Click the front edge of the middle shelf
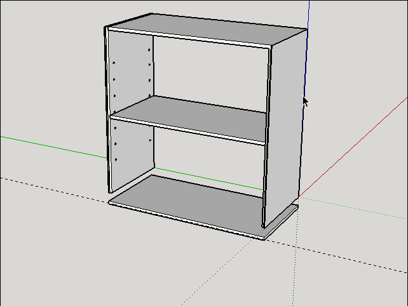This screenshot has width=408, height=306. pos(187,130)
